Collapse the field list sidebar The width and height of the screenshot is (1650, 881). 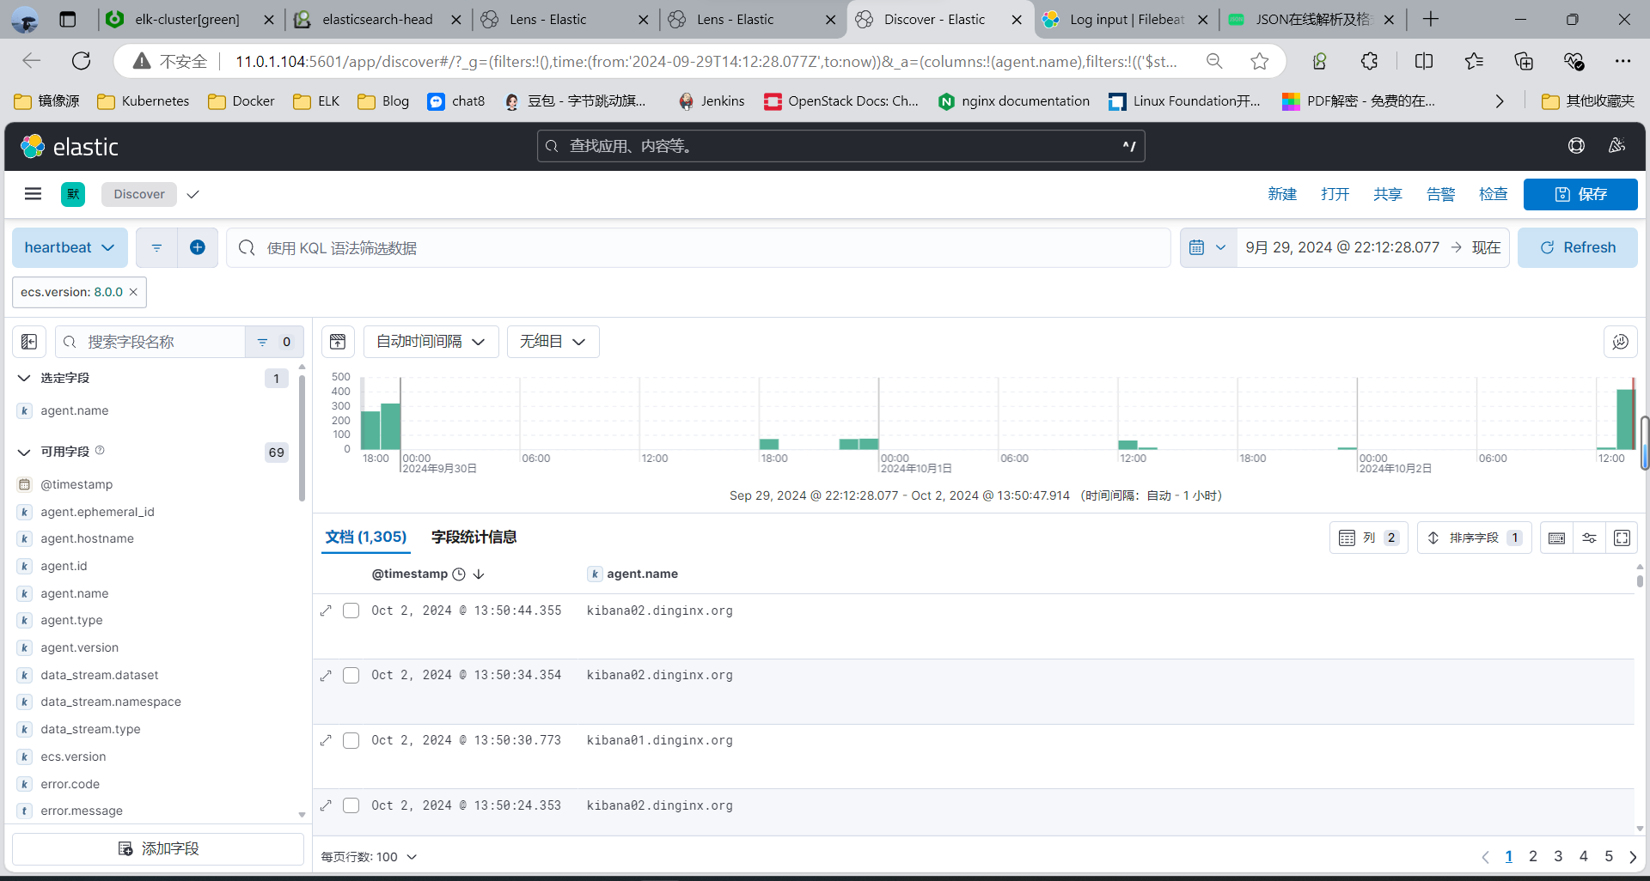tap(29, 342)
